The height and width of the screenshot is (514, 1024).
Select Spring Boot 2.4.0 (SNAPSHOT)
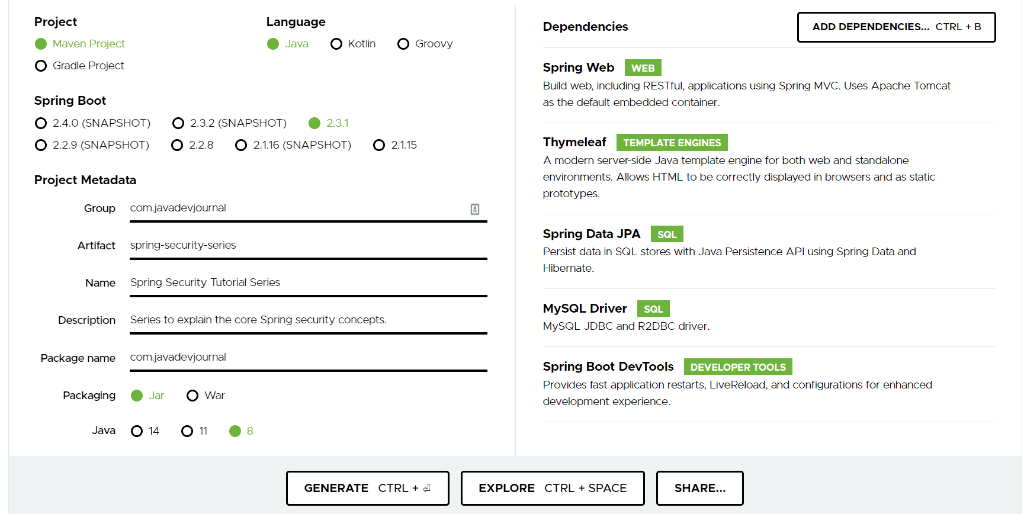(41, 123)
